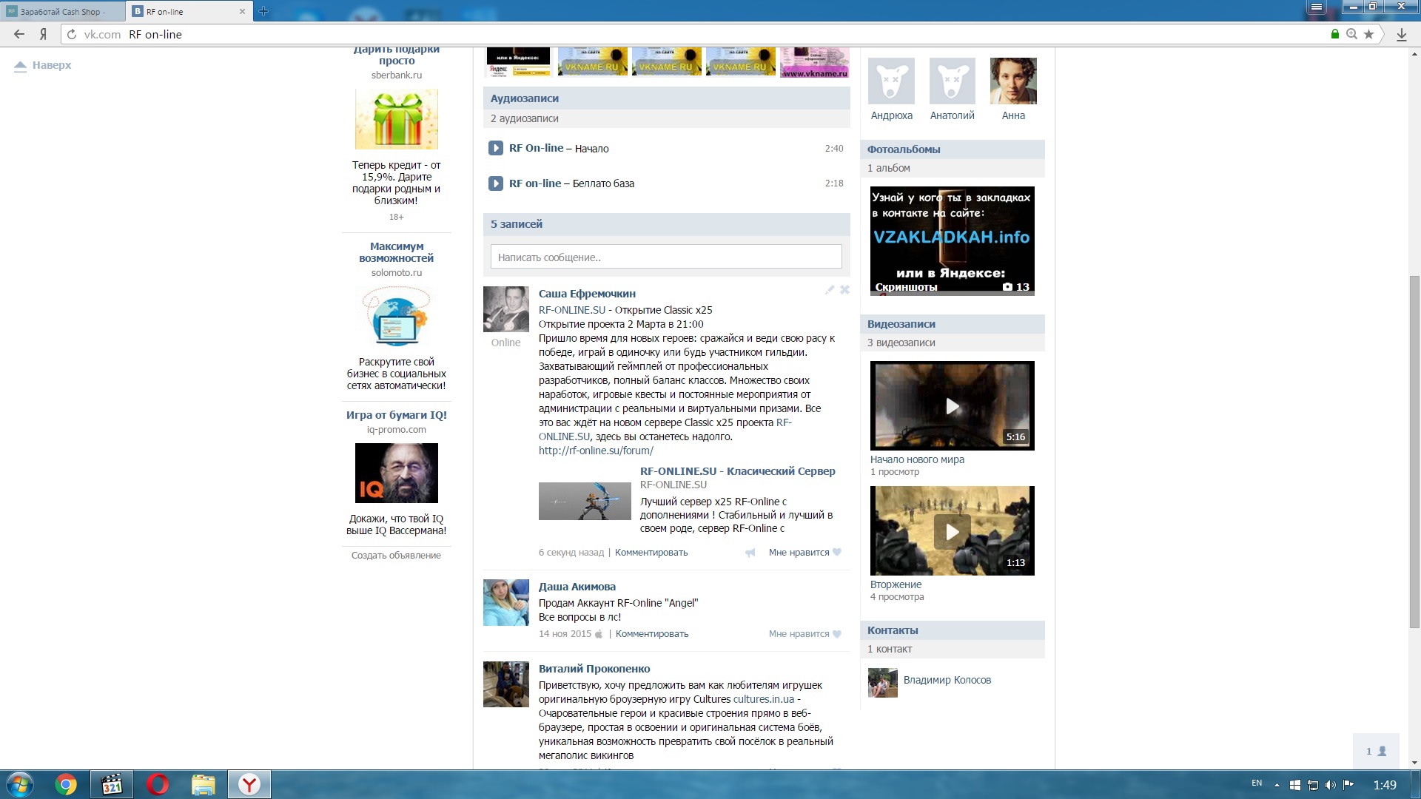Image resolution: width=1421 pixels, height=799 pixels.
Task: Open the Видеозаписи section header
Action: pyautogui.click(x=952, y=324)
